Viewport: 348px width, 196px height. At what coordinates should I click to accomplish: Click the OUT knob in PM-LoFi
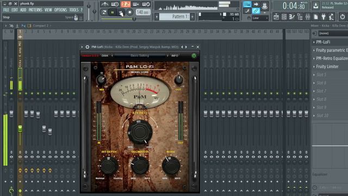[178, 80]
